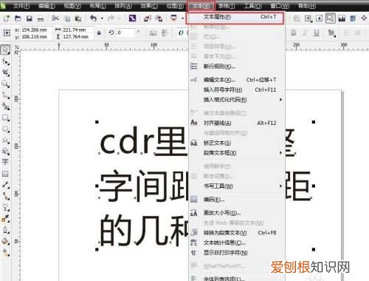Click the rotation angle input field
This screenshot has width=369, height=281.
pyautogui.click(x=125, y=33)
